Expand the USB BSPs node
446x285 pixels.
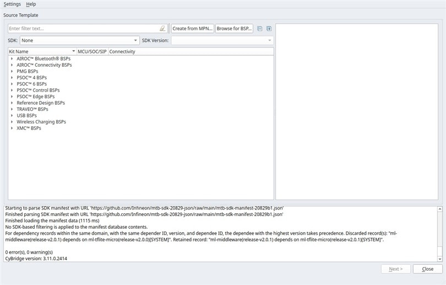(12, 115)
